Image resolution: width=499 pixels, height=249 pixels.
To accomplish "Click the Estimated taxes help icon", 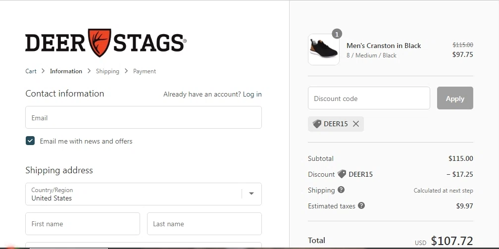I will pyautogui.click(x=361, y=205).
